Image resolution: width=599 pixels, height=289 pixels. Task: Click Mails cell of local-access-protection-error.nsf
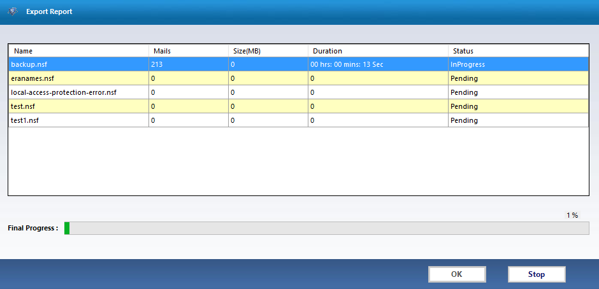point(189,92)
